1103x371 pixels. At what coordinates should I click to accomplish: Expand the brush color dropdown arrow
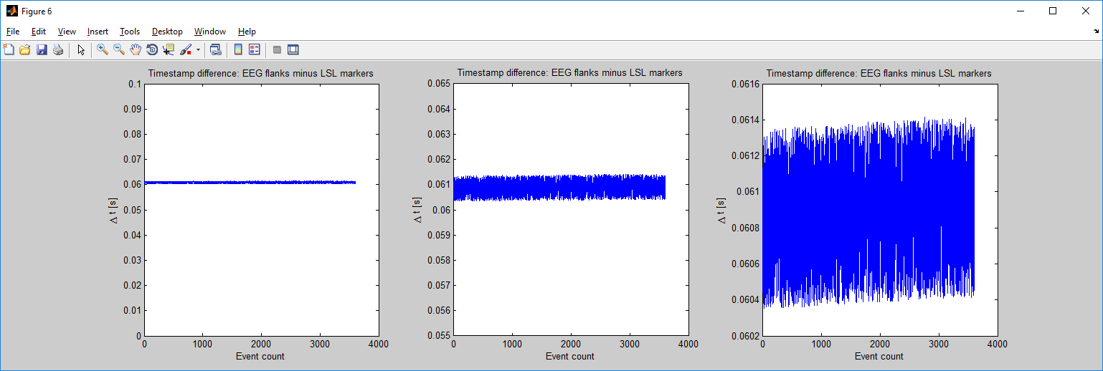[x=198, y=50]
